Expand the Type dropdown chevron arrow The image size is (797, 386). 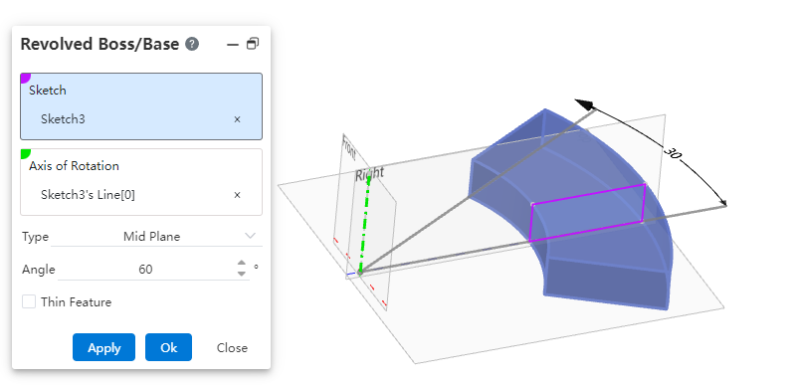pos(250,236)
